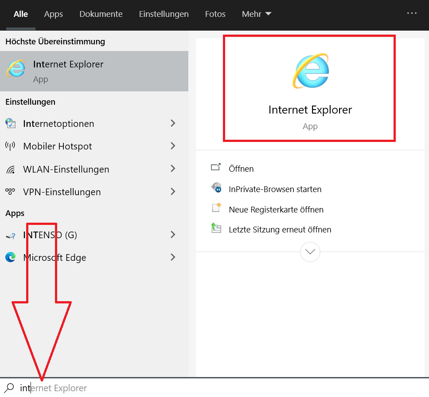Image resolution: width=429 pixels, height=397 pixels.
Task: Click the Öffnen icon
Action: (215, 167)
